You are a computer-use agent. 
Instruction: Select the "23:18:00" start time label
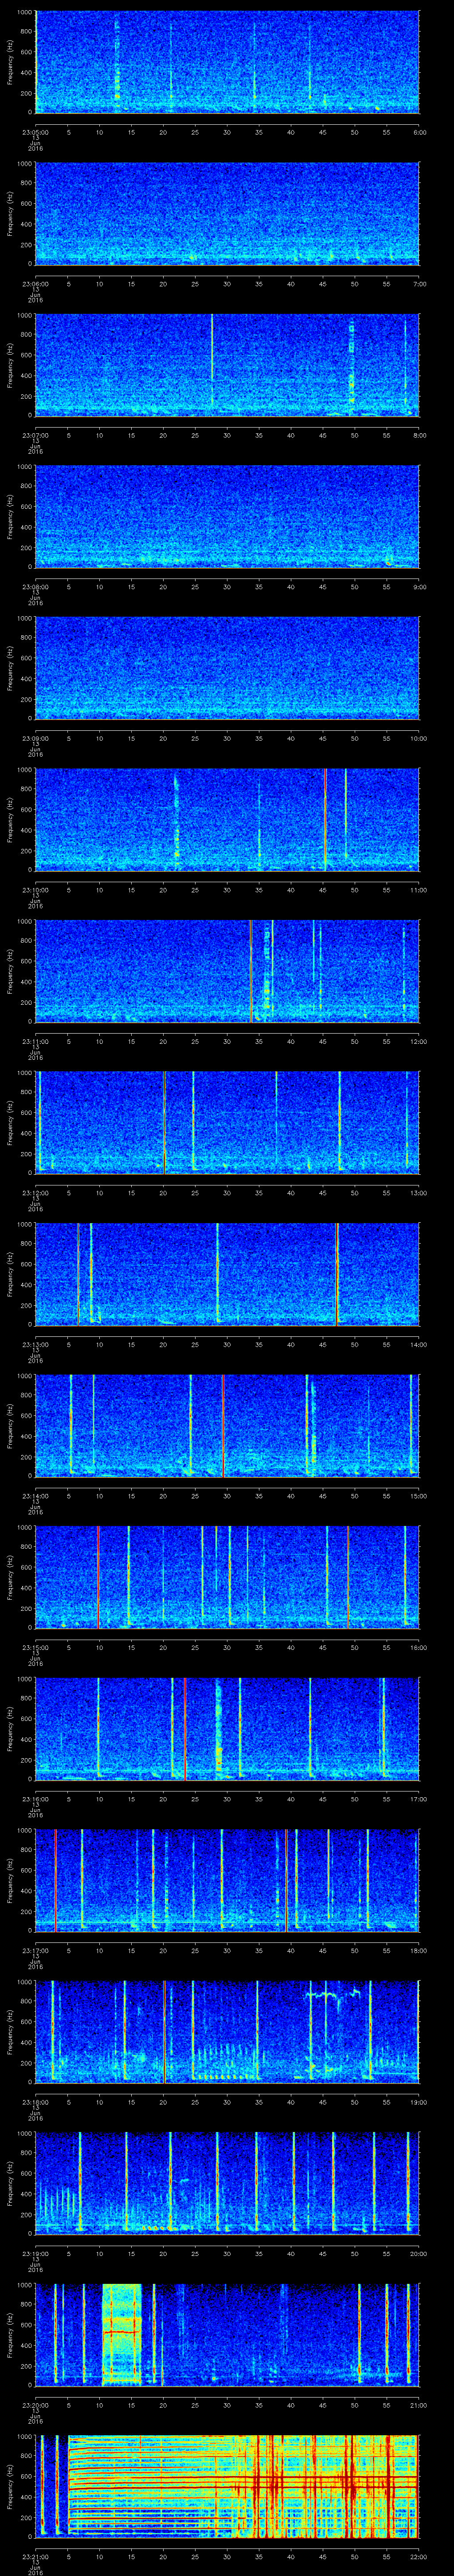(35, 2102)
